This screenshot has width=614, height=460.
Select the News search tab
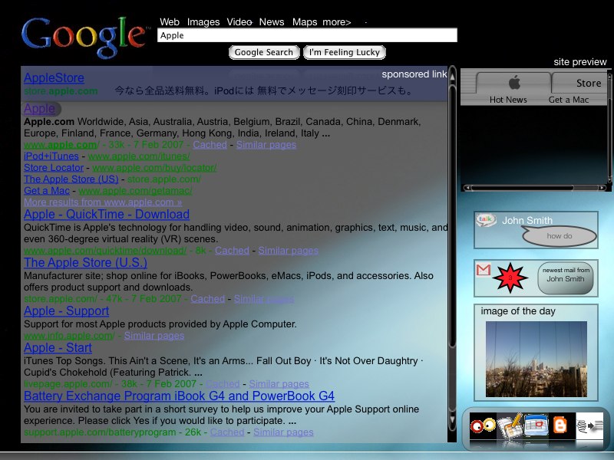tap(272, 22)
